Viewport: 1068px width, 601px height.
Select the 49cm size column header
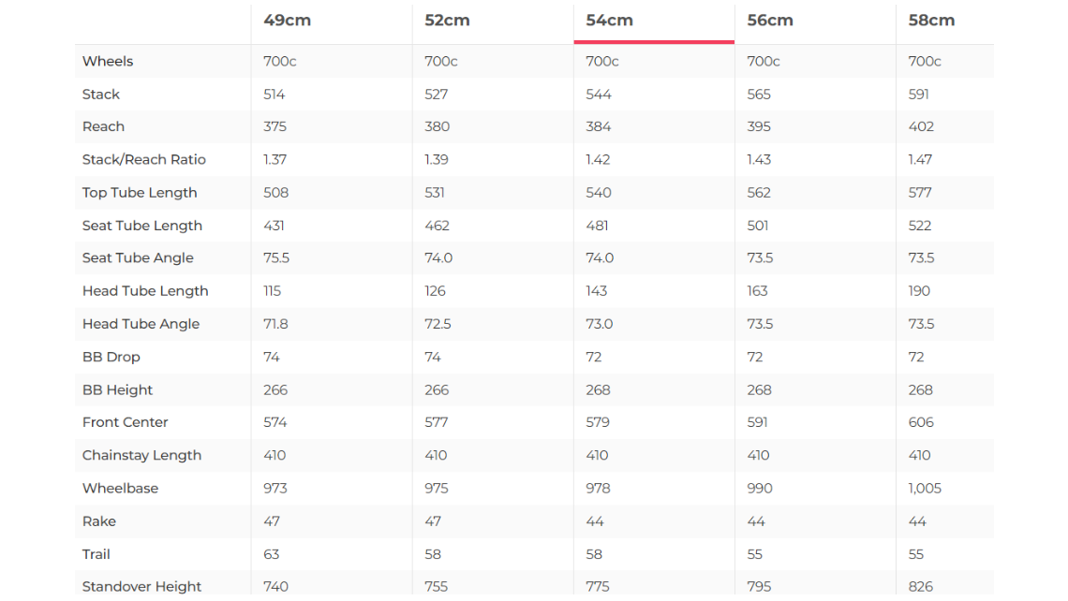pos(287,21)
